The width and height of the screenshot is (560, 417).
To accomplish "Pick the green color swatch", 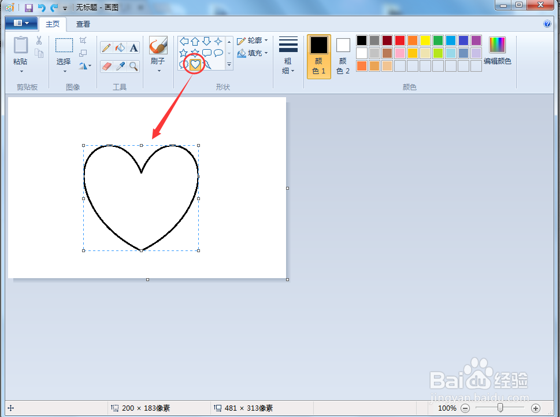I will pyautogui.click(x=438, y=40).
